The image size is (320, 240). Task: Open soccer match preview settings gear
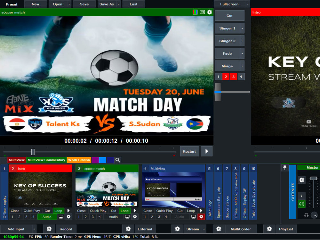coord(210,12)
